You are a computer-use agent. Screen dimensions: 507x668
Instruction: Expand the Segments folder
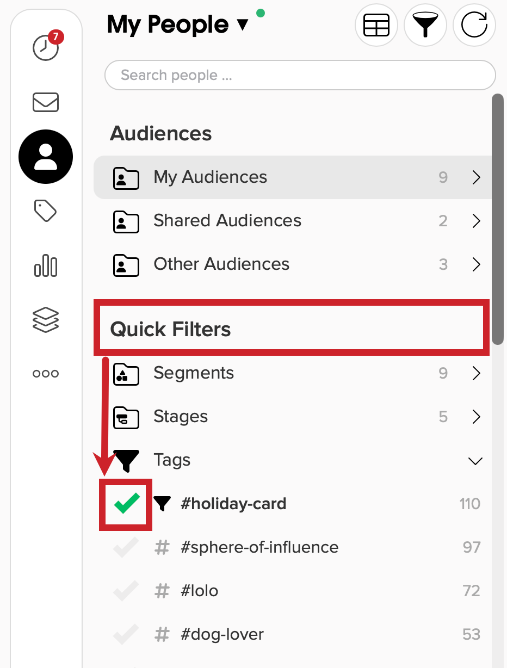(x=293, y=373)
